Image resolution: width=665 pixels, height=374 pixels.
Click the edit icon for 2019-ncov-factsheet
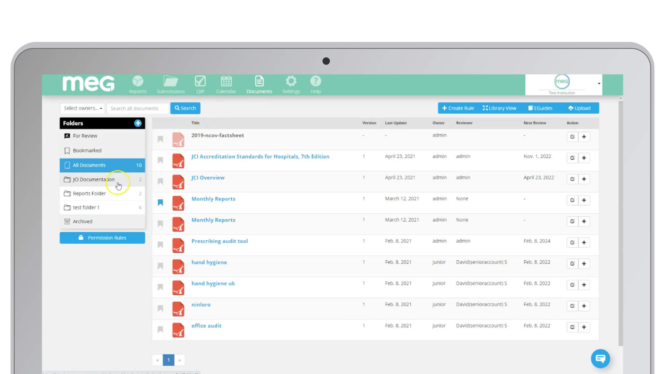(x=572, y=136)
